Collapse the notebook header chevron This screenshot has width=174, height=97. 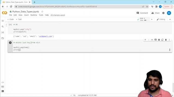pyautogui.click(x=170, y=19)
